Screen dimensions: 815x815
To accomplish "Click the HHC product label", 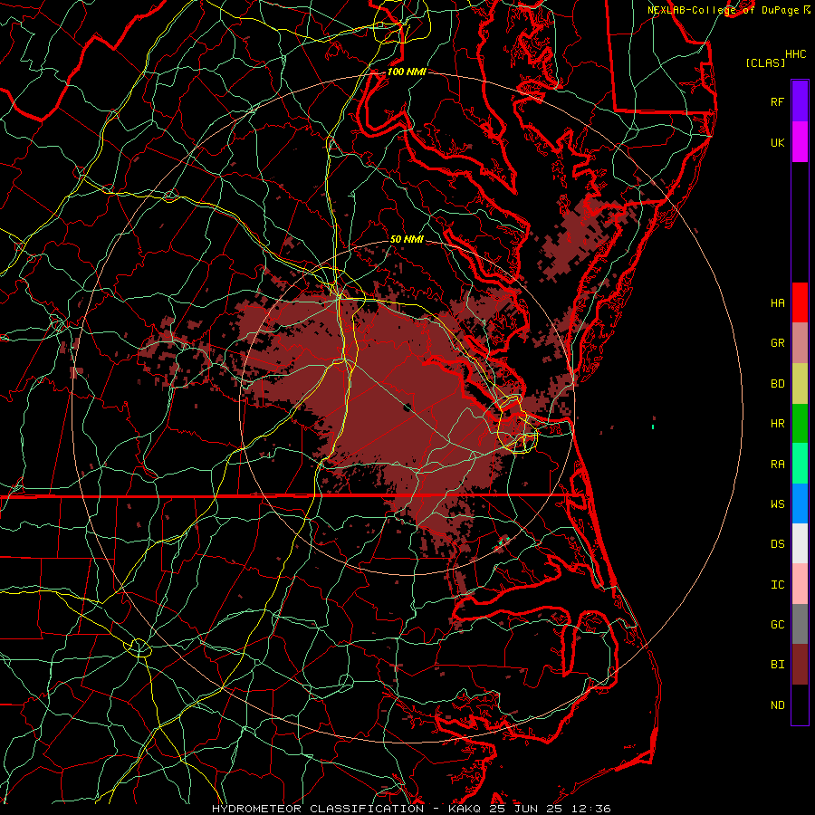I will pos(796,54).
